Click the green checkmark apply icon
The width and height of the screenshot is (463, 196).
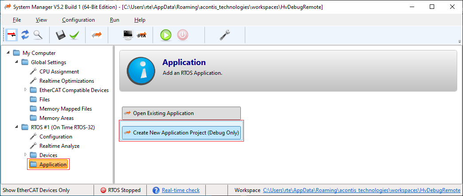pos(74,35)
